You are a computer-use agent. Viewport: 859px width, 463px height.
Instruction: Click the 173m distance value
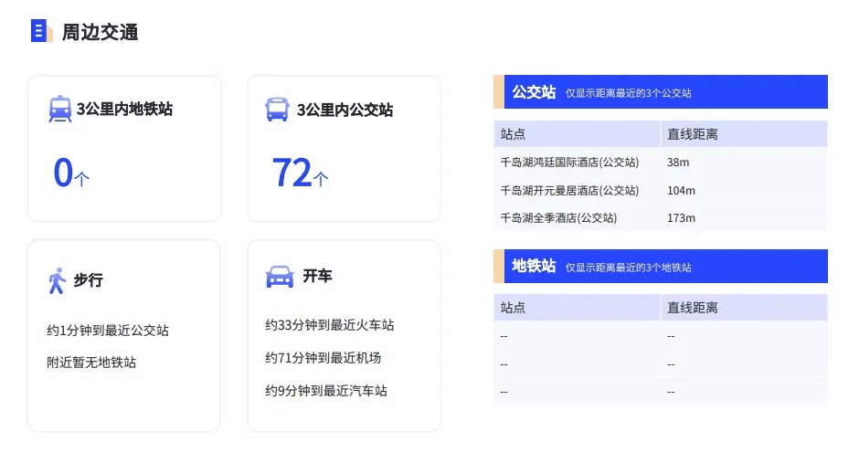pos(681,218)
